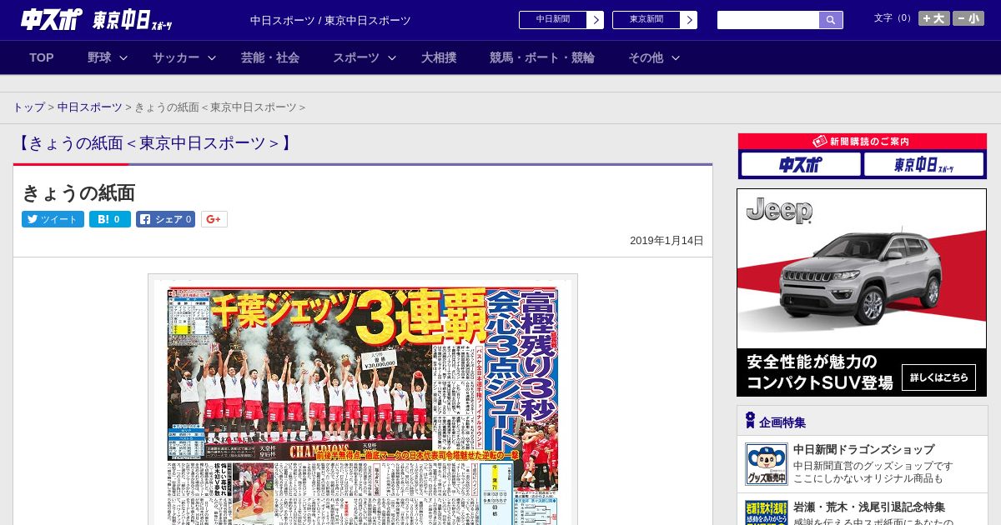Viewport: 1001px width, 525px height.
Task: Click the arrow beside 中日新聞
Action: pyautogui.click(x=596, y=20)
